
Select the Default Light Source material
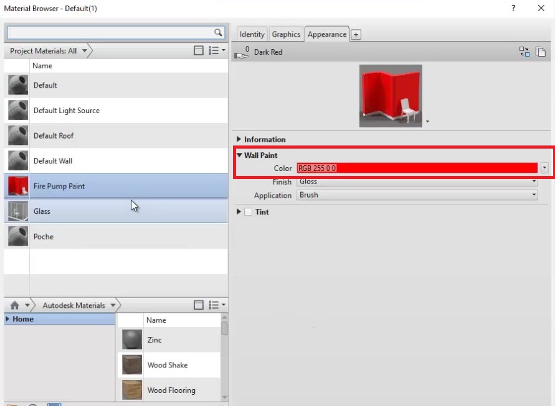(116, 111)
